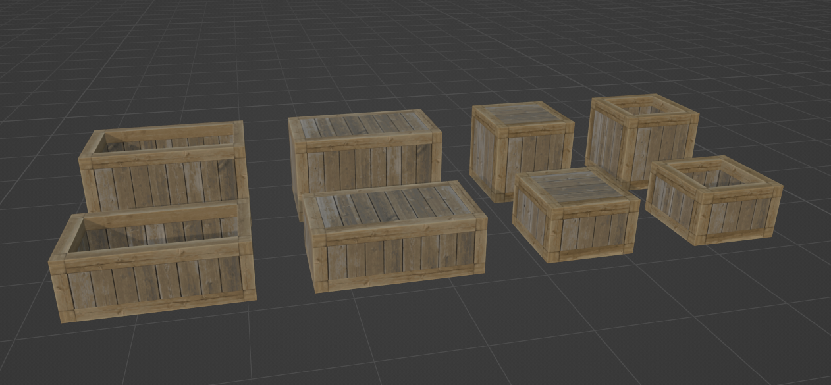Select the short small closed crate
The height and width of the screenshot is (385, 831).
tap(575, 216)
